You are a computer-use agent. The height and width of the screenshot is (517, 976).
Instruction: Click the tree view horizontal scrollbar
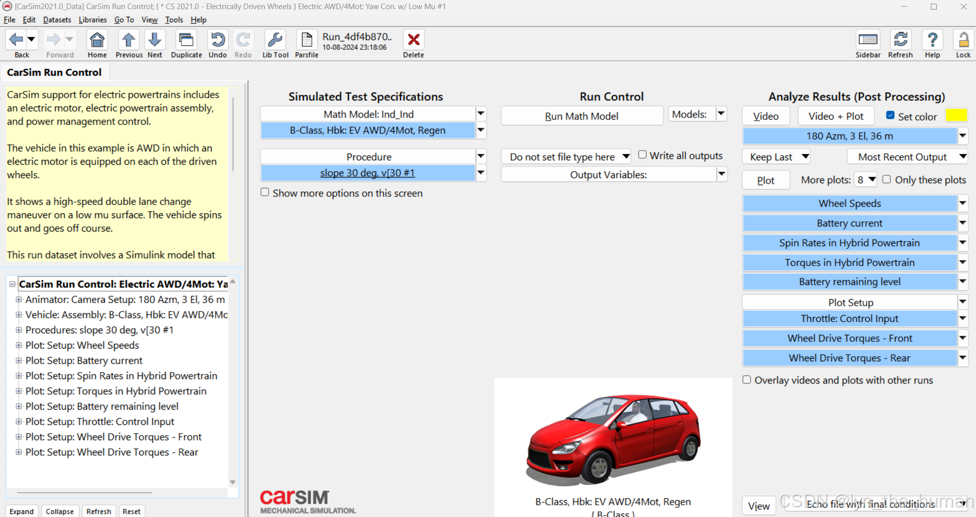[x=84, y=493]
